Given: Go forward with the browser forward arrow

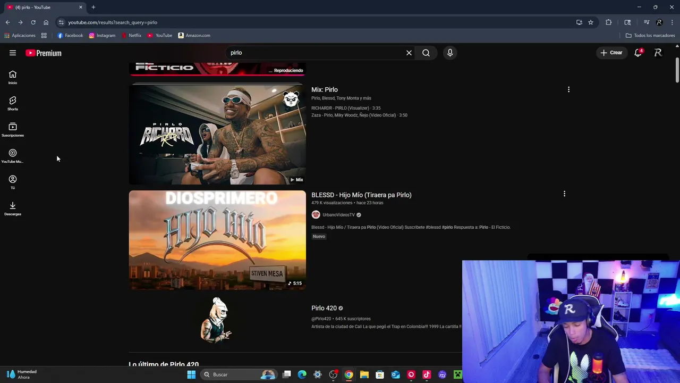Looking at the screenshot, I should 20,22.
